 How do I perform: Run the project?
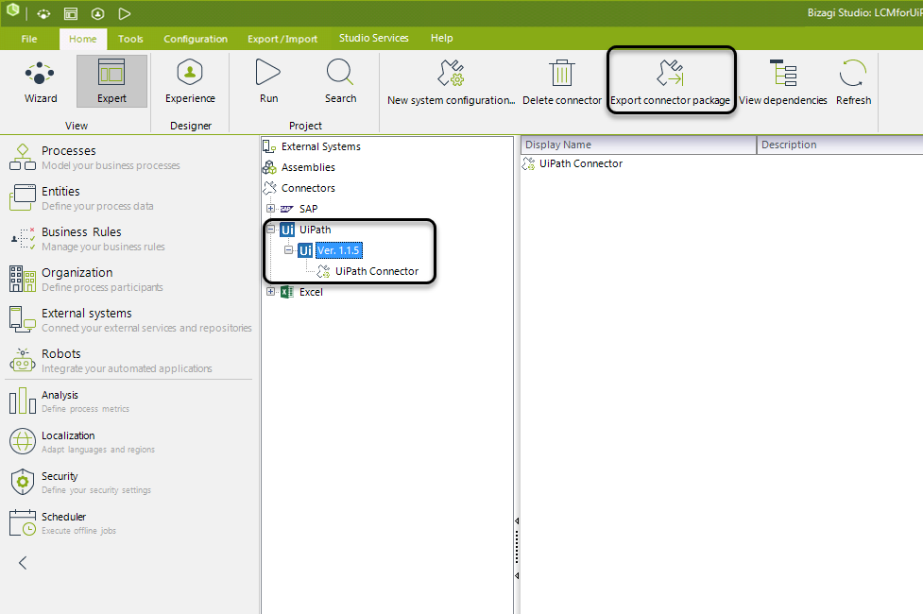click(x=268, y=82)
